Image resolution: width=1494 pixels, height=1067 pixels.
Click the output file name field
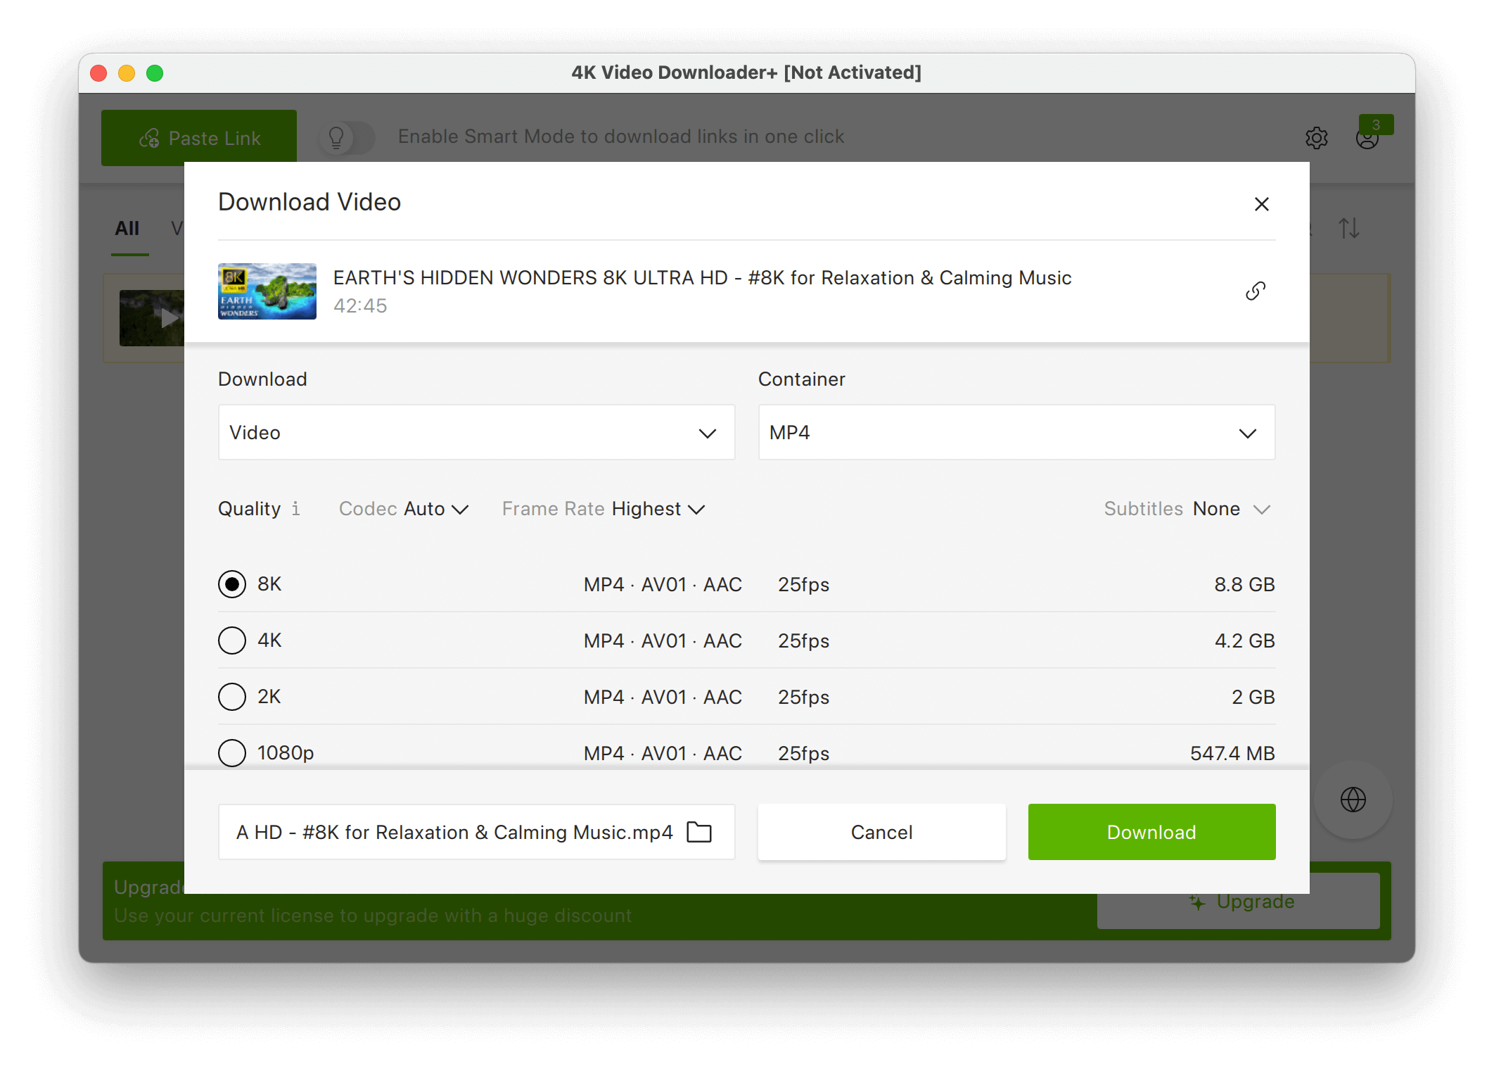[476, 832]
